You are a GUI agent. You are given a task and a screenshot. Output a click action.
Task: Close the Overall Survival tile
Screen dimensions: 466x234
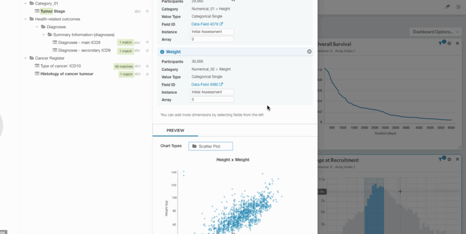tap(458, 43)
